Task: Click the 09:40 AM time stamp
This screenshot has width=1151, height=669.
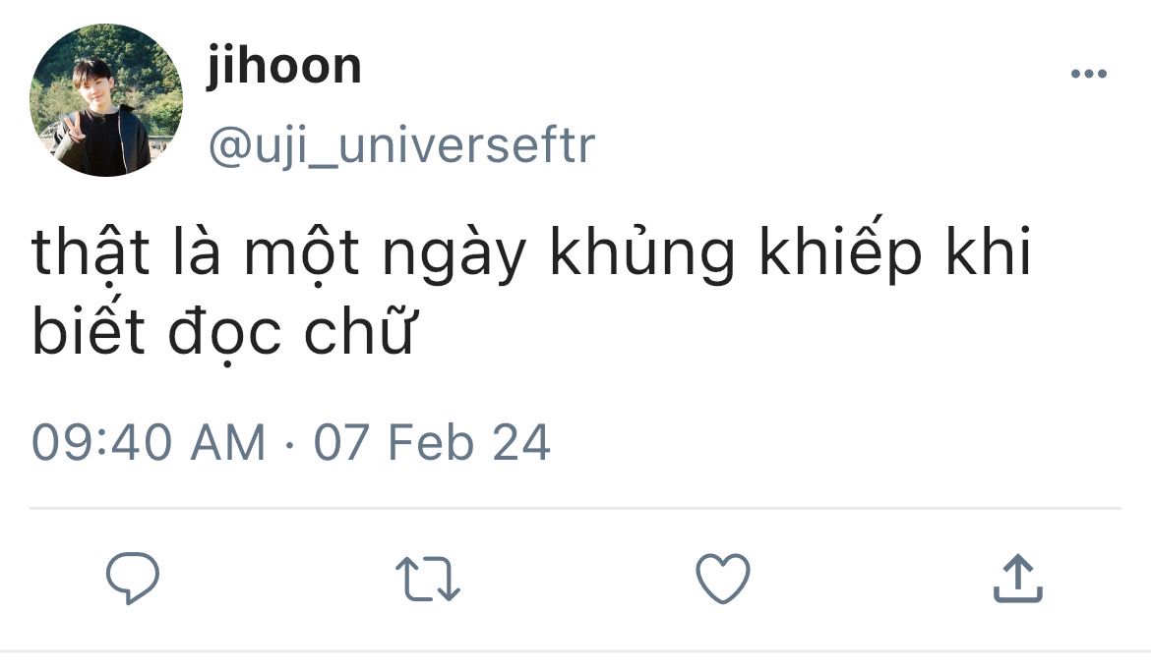Action: click(149, 441)
